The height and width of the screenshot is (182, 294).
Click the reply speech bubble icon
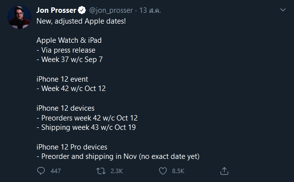pos(41,171)
